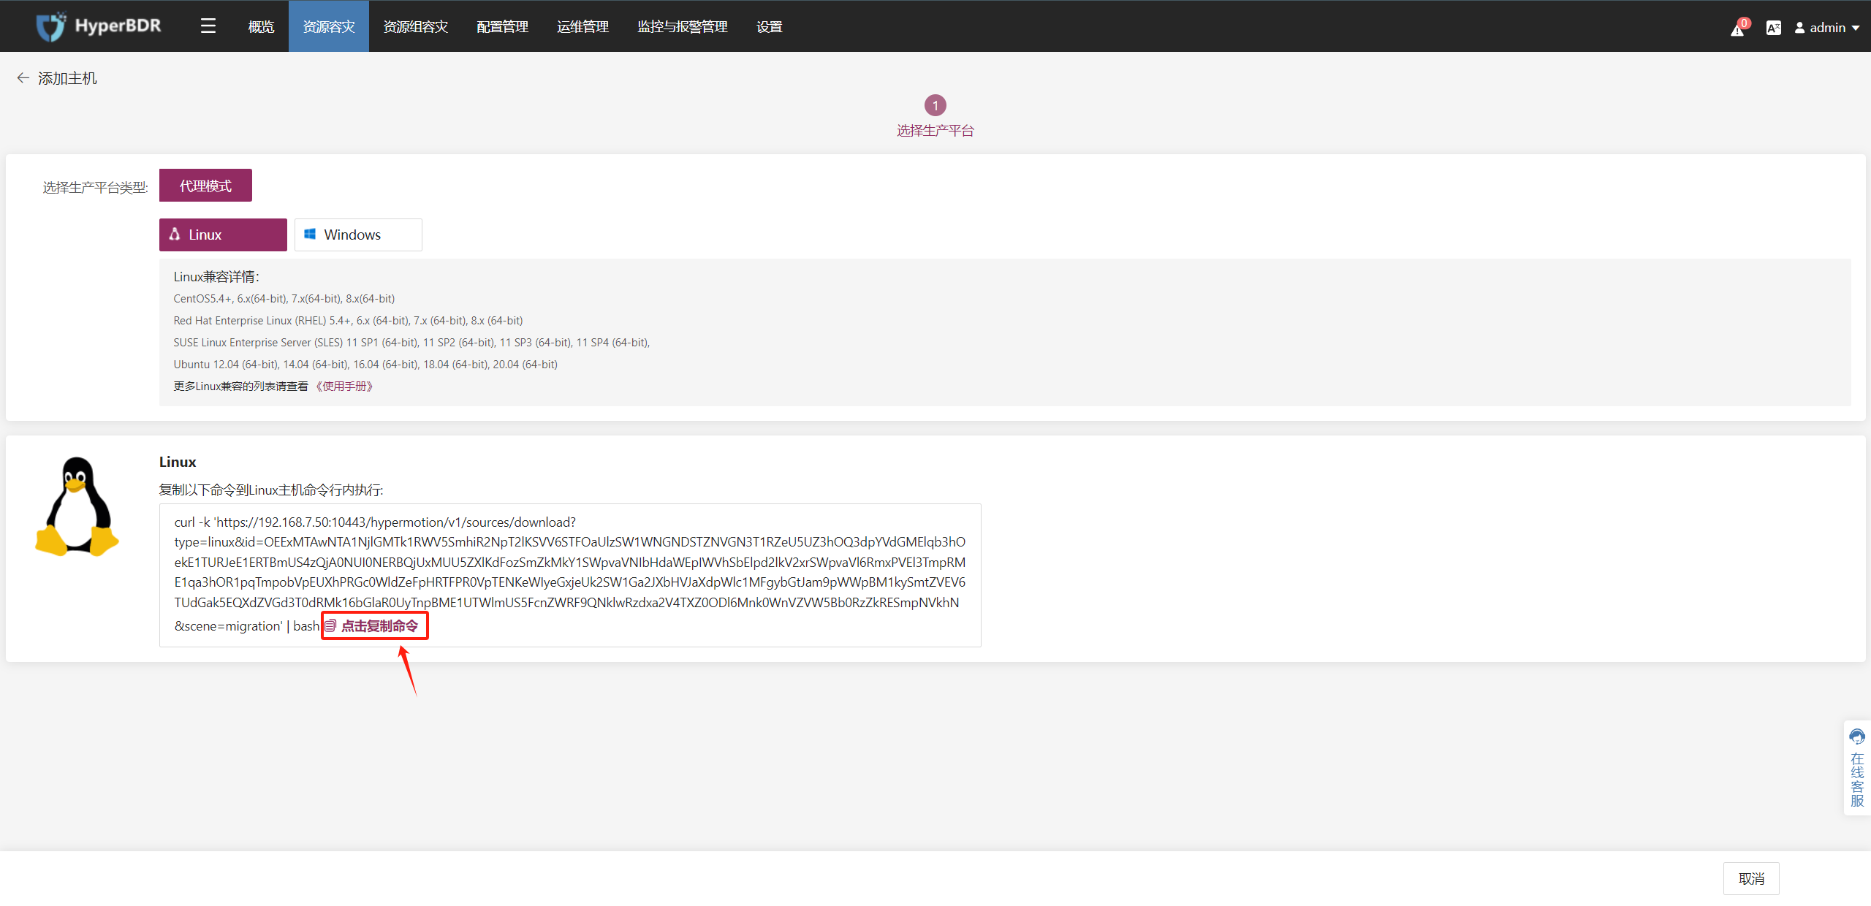This screenshot has width=1871, height=906.
Task: Click the language switch icon
Action: click(1773, 28)
